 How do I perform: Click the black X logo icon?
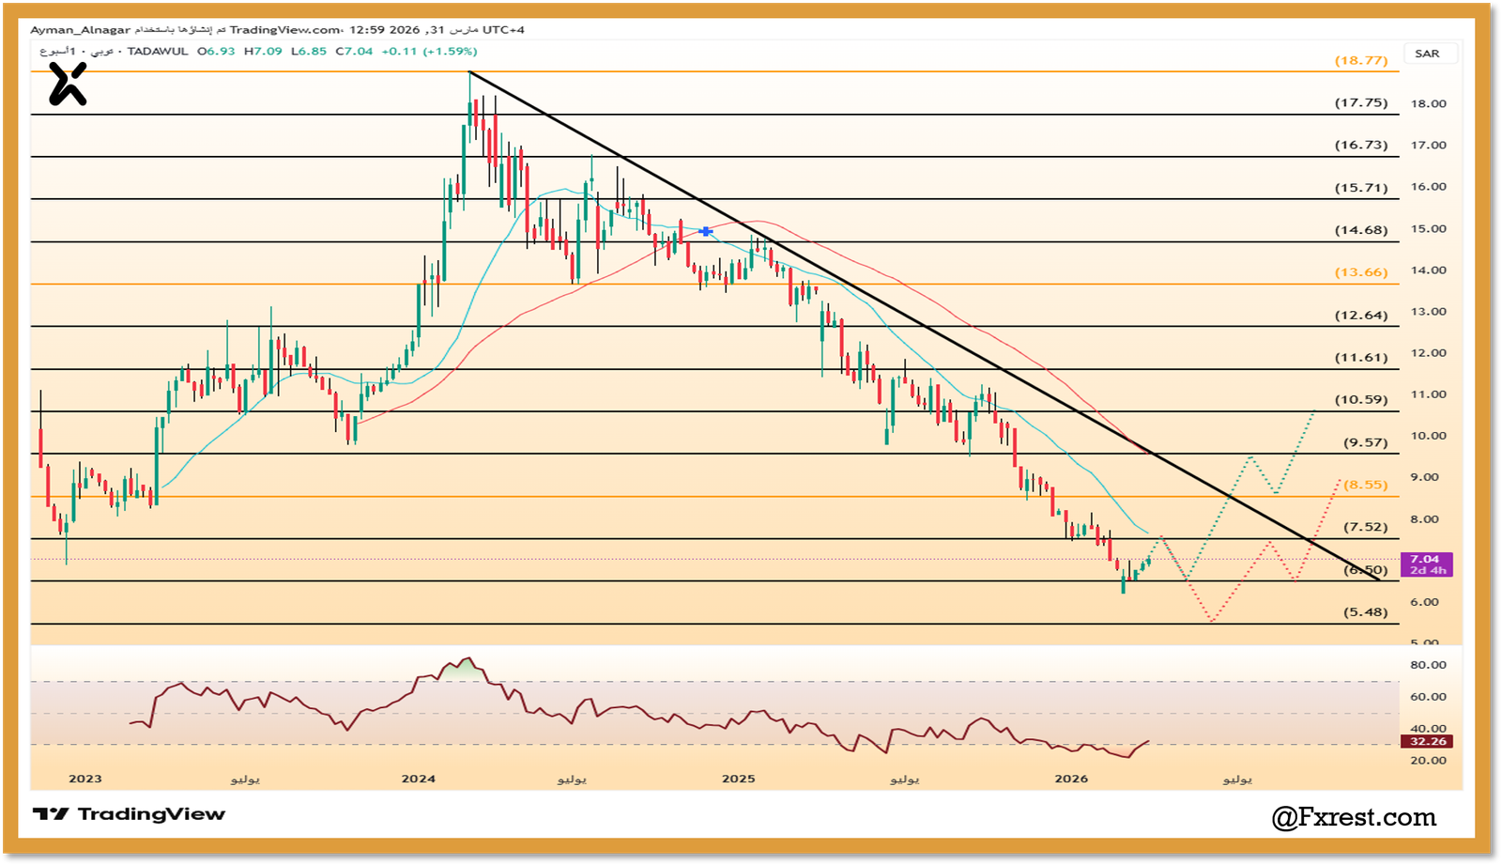tap(68, 85)
